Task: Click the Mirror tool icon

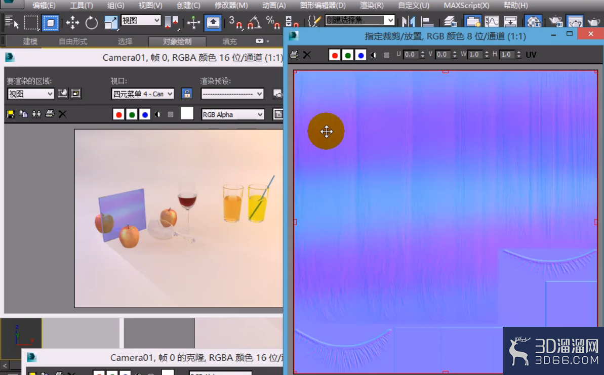Action: [408, 22]
